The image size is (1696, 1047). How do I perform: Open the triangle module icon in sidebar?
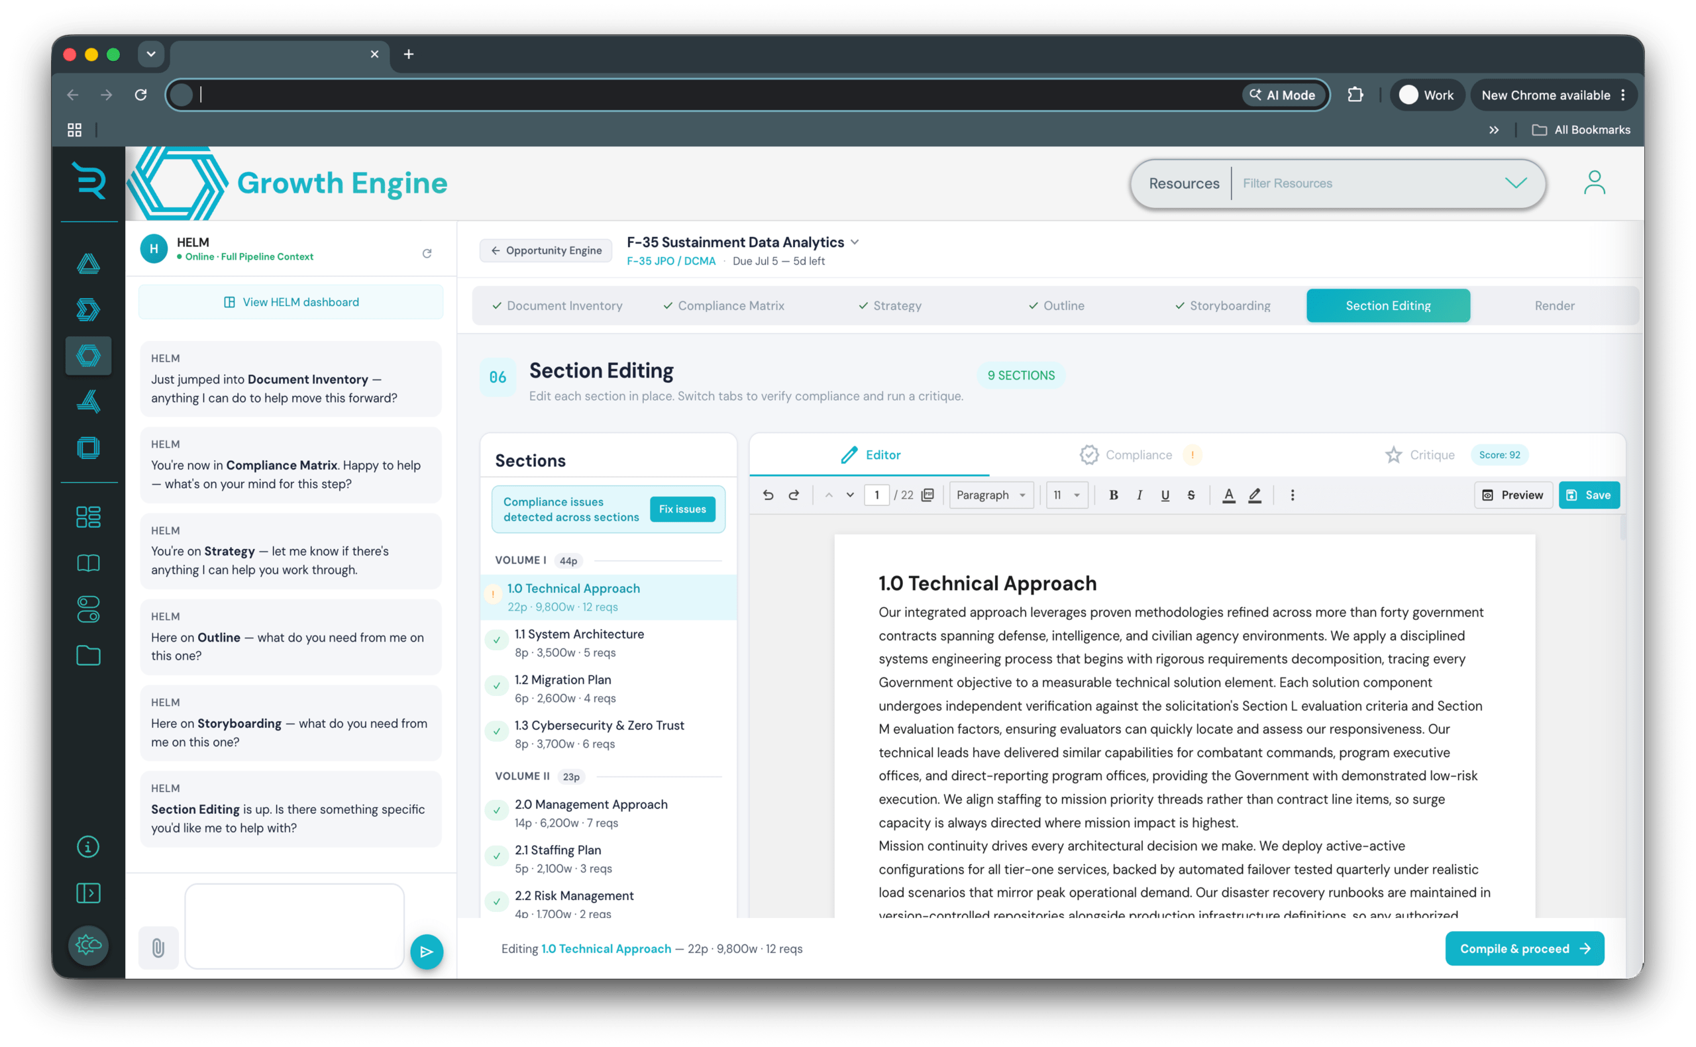pyautogui.click(x=88, y=264)
